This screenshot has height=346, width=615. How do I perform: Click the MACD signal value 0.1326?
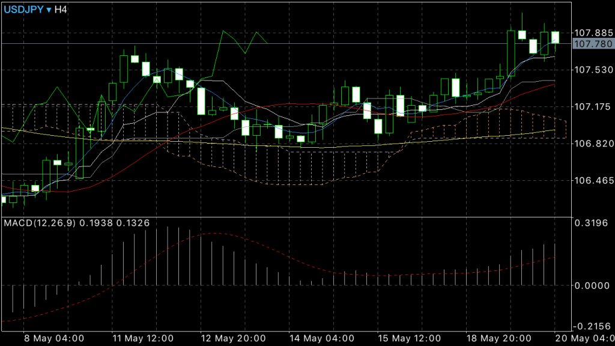tap(133, 223)
